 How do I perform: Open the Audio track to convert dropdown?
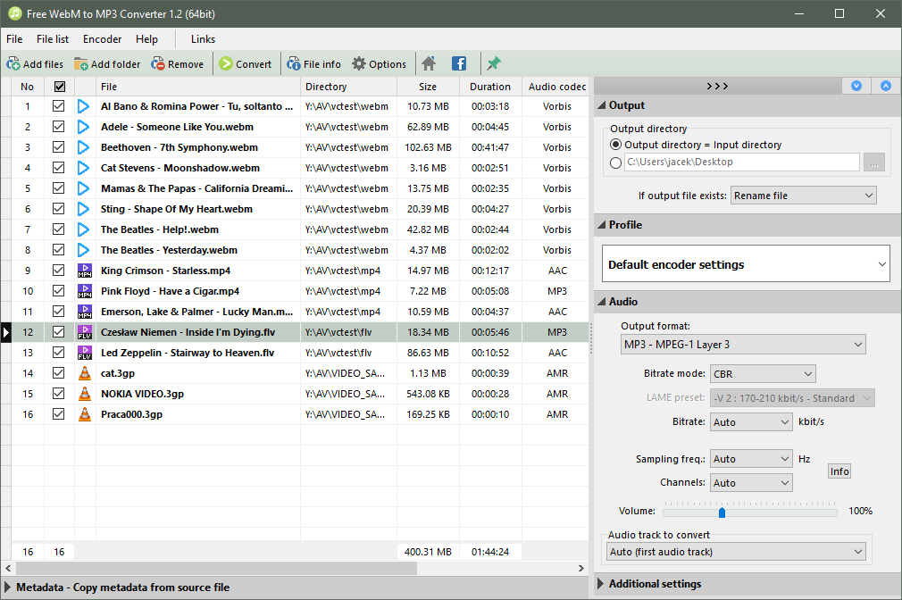[736, 552]
